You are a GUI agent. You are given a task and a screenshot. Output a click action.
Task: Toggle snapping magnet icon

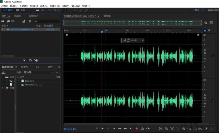click(205, 31)
